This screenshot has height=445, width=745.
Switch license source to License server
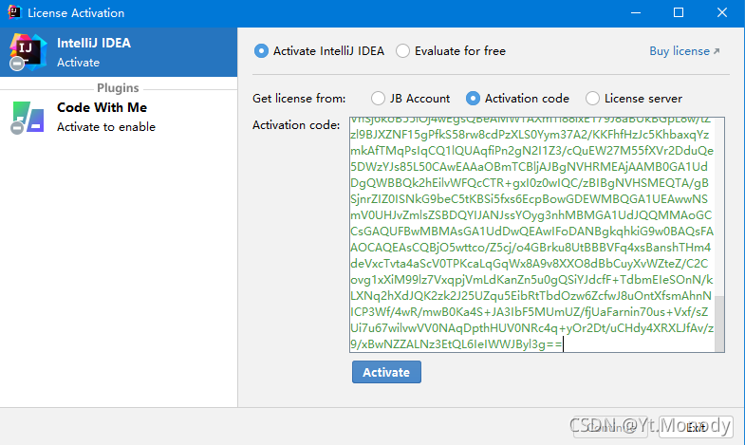593,98
